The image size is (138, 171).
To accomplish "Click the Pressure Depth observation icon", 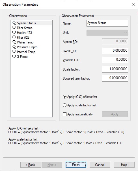I will (x=14, y=47).
